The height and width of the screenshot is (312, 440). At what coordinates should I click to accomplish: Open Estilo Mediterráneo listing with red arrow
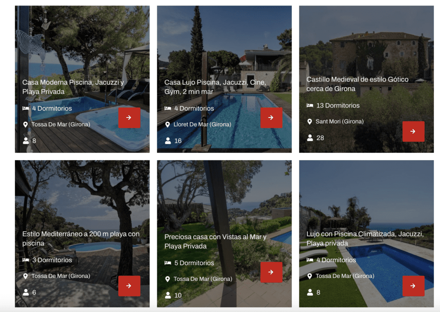tap(129, 286)
